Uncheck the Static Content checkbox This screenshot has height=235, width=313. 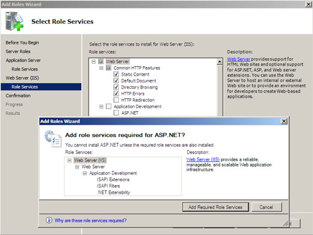tap(116, 74)
